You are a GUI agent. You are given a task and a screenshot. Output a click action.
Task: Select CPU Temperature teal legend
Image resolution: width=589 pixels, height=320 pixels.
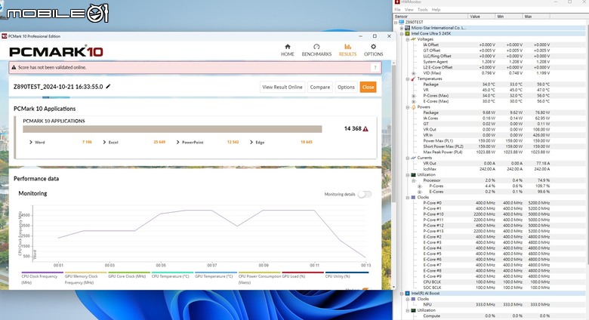pyautogui.click(x=172, y=276)
